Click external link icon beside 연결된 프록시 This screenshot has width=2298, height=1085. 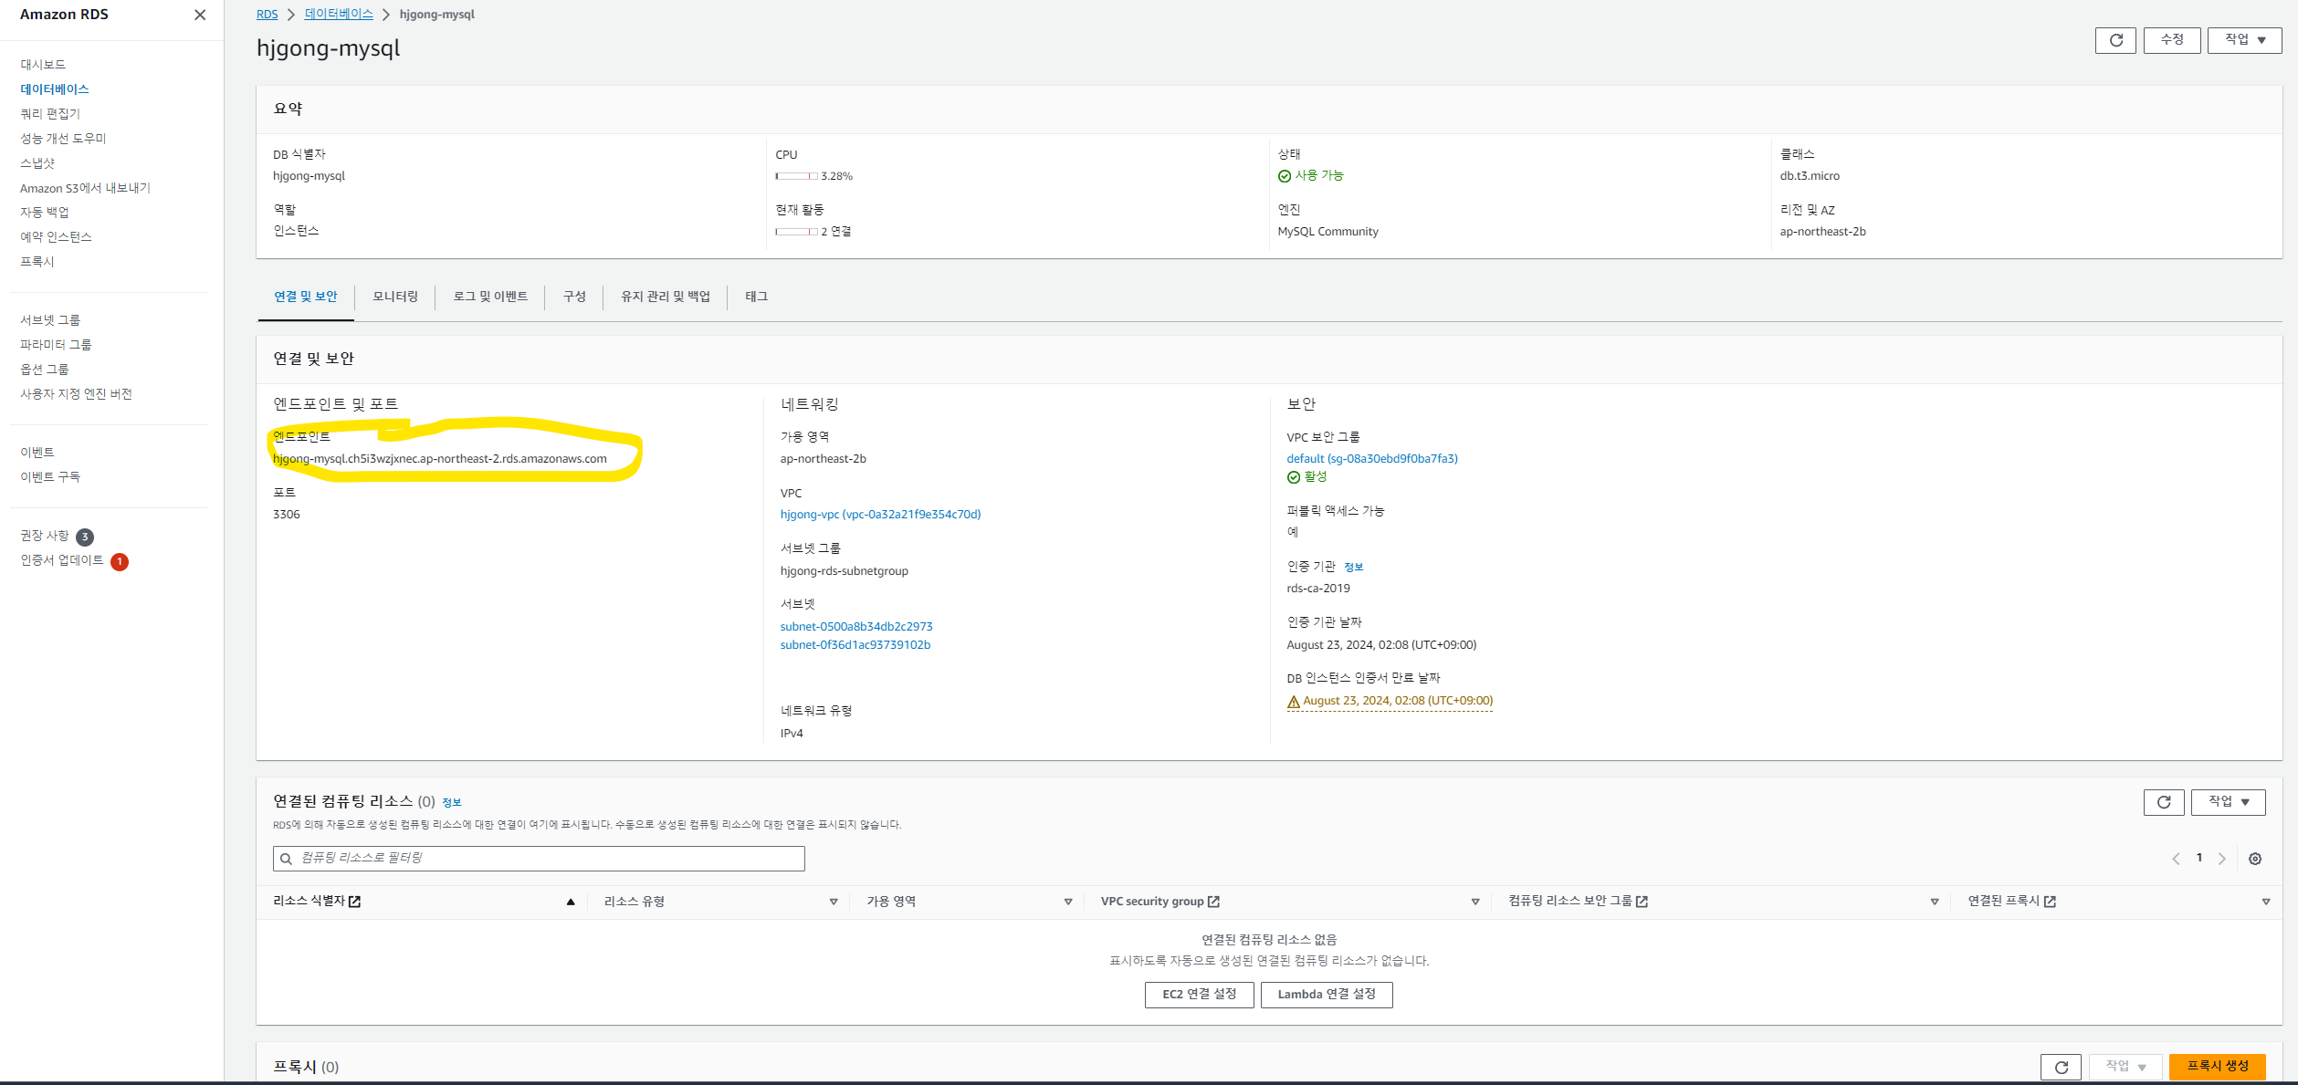pos(2050,902)
